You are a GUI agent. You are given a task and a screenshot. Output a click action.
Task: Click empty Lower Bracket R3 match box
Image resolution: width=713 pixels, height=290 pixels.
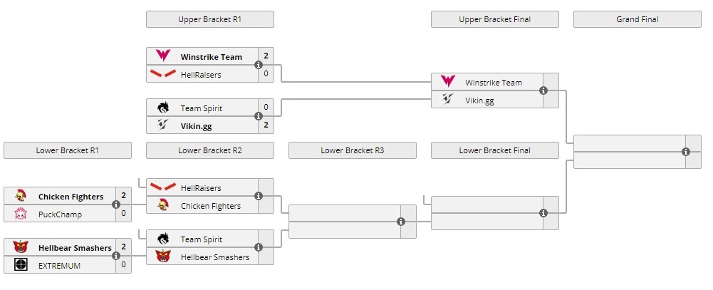click(x=343, y=222)
